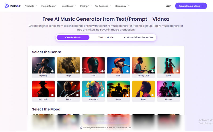The width and height of the screenshot is (213, 132).
Task: Click the arrow icon in Create Free AI Video
Action: click(x=203, y=6)
